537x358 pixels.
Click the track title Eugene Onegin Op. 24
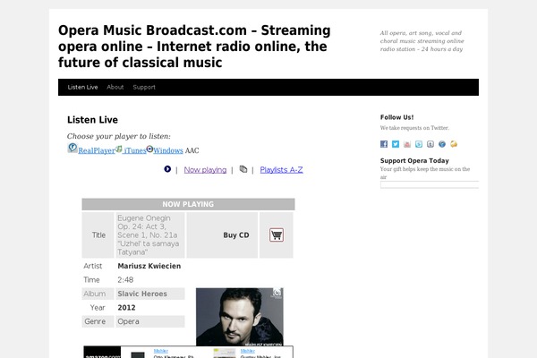[148, 235]
